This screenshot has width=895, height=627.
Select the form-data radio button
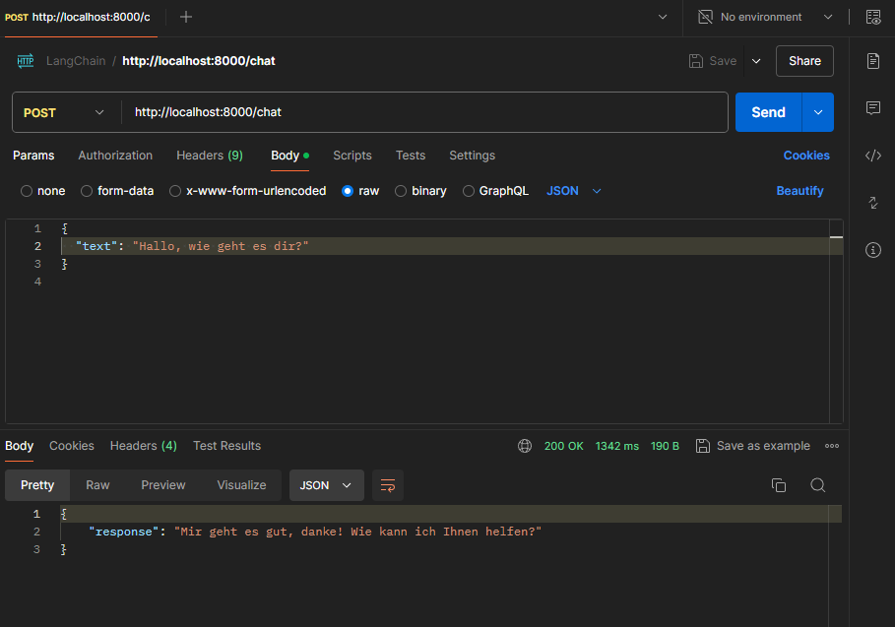click(x=87, y=191)
